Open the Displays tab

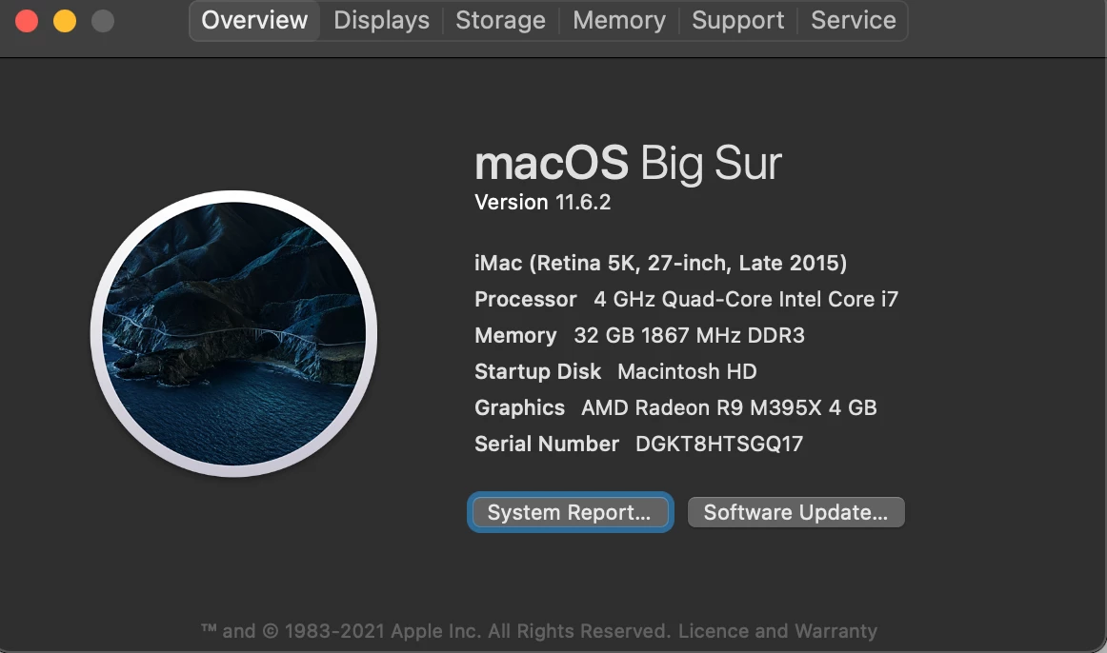[381, 20]
